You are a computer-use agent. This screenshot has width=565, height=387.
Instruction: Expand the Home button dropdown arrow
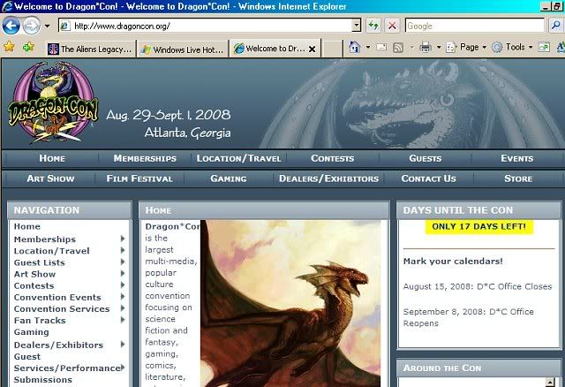point(368,47)
